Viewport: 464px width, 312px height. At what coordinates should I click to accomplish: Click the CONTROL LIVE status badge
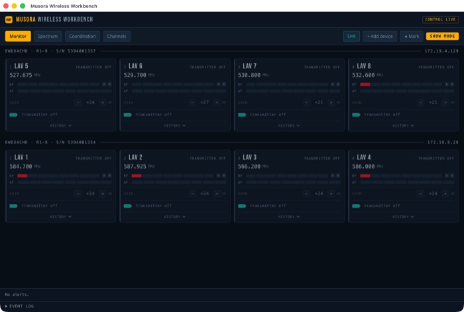coord(440,19)
